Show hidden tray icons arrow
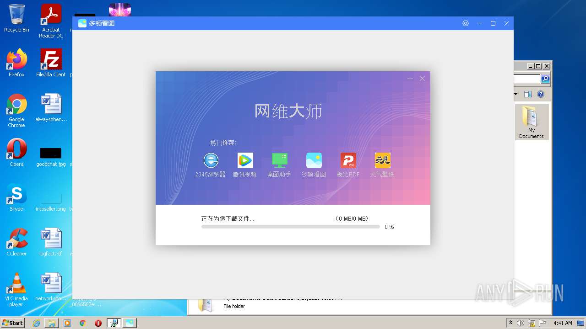This screenshot has width=586, height=329. coord(510,323)
